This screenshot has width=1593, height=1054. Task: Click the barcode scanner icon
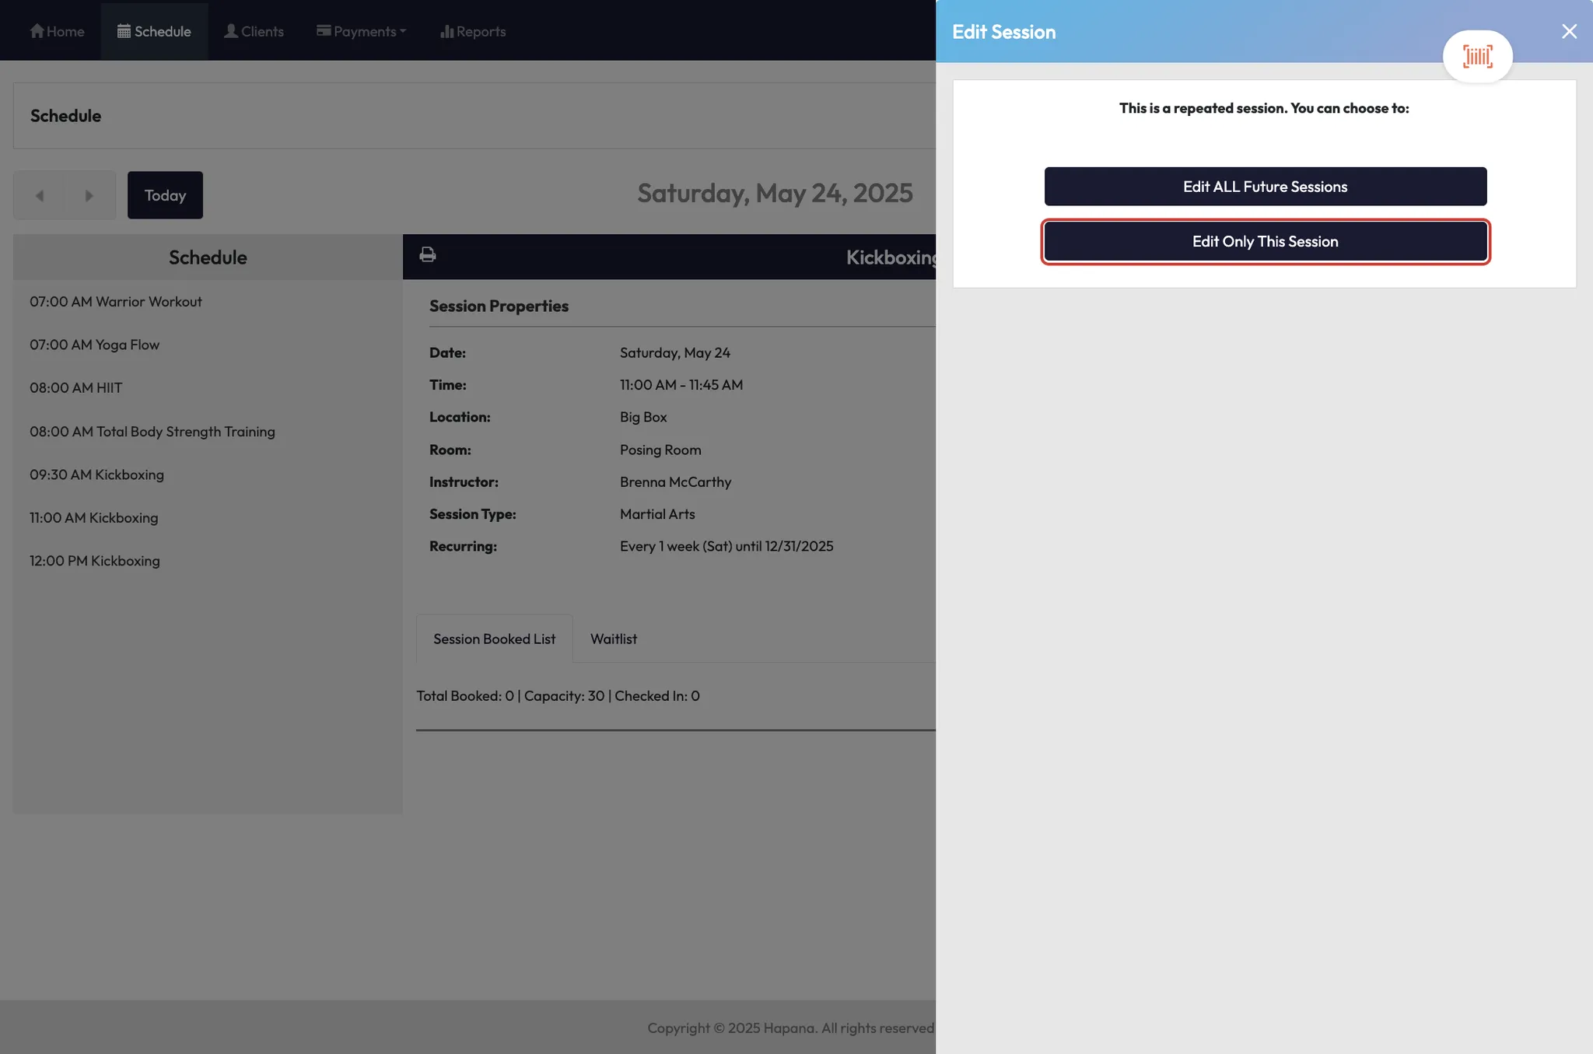pyautogui.click(x=1477, y=56)
